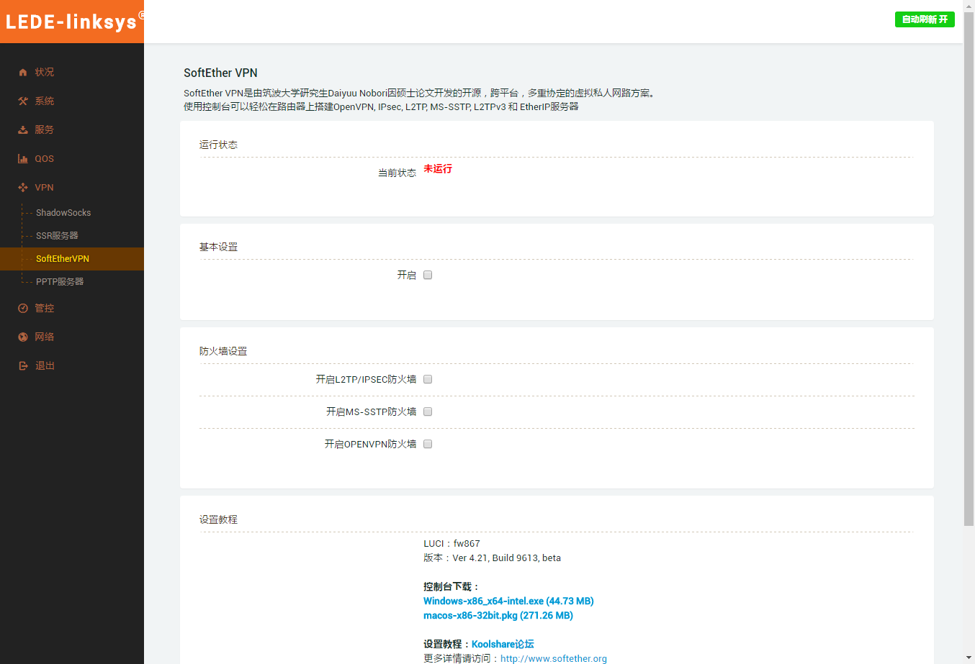Expand the 系统 sidebar menu
The image size is (975, 664).
tap(45, 101)
